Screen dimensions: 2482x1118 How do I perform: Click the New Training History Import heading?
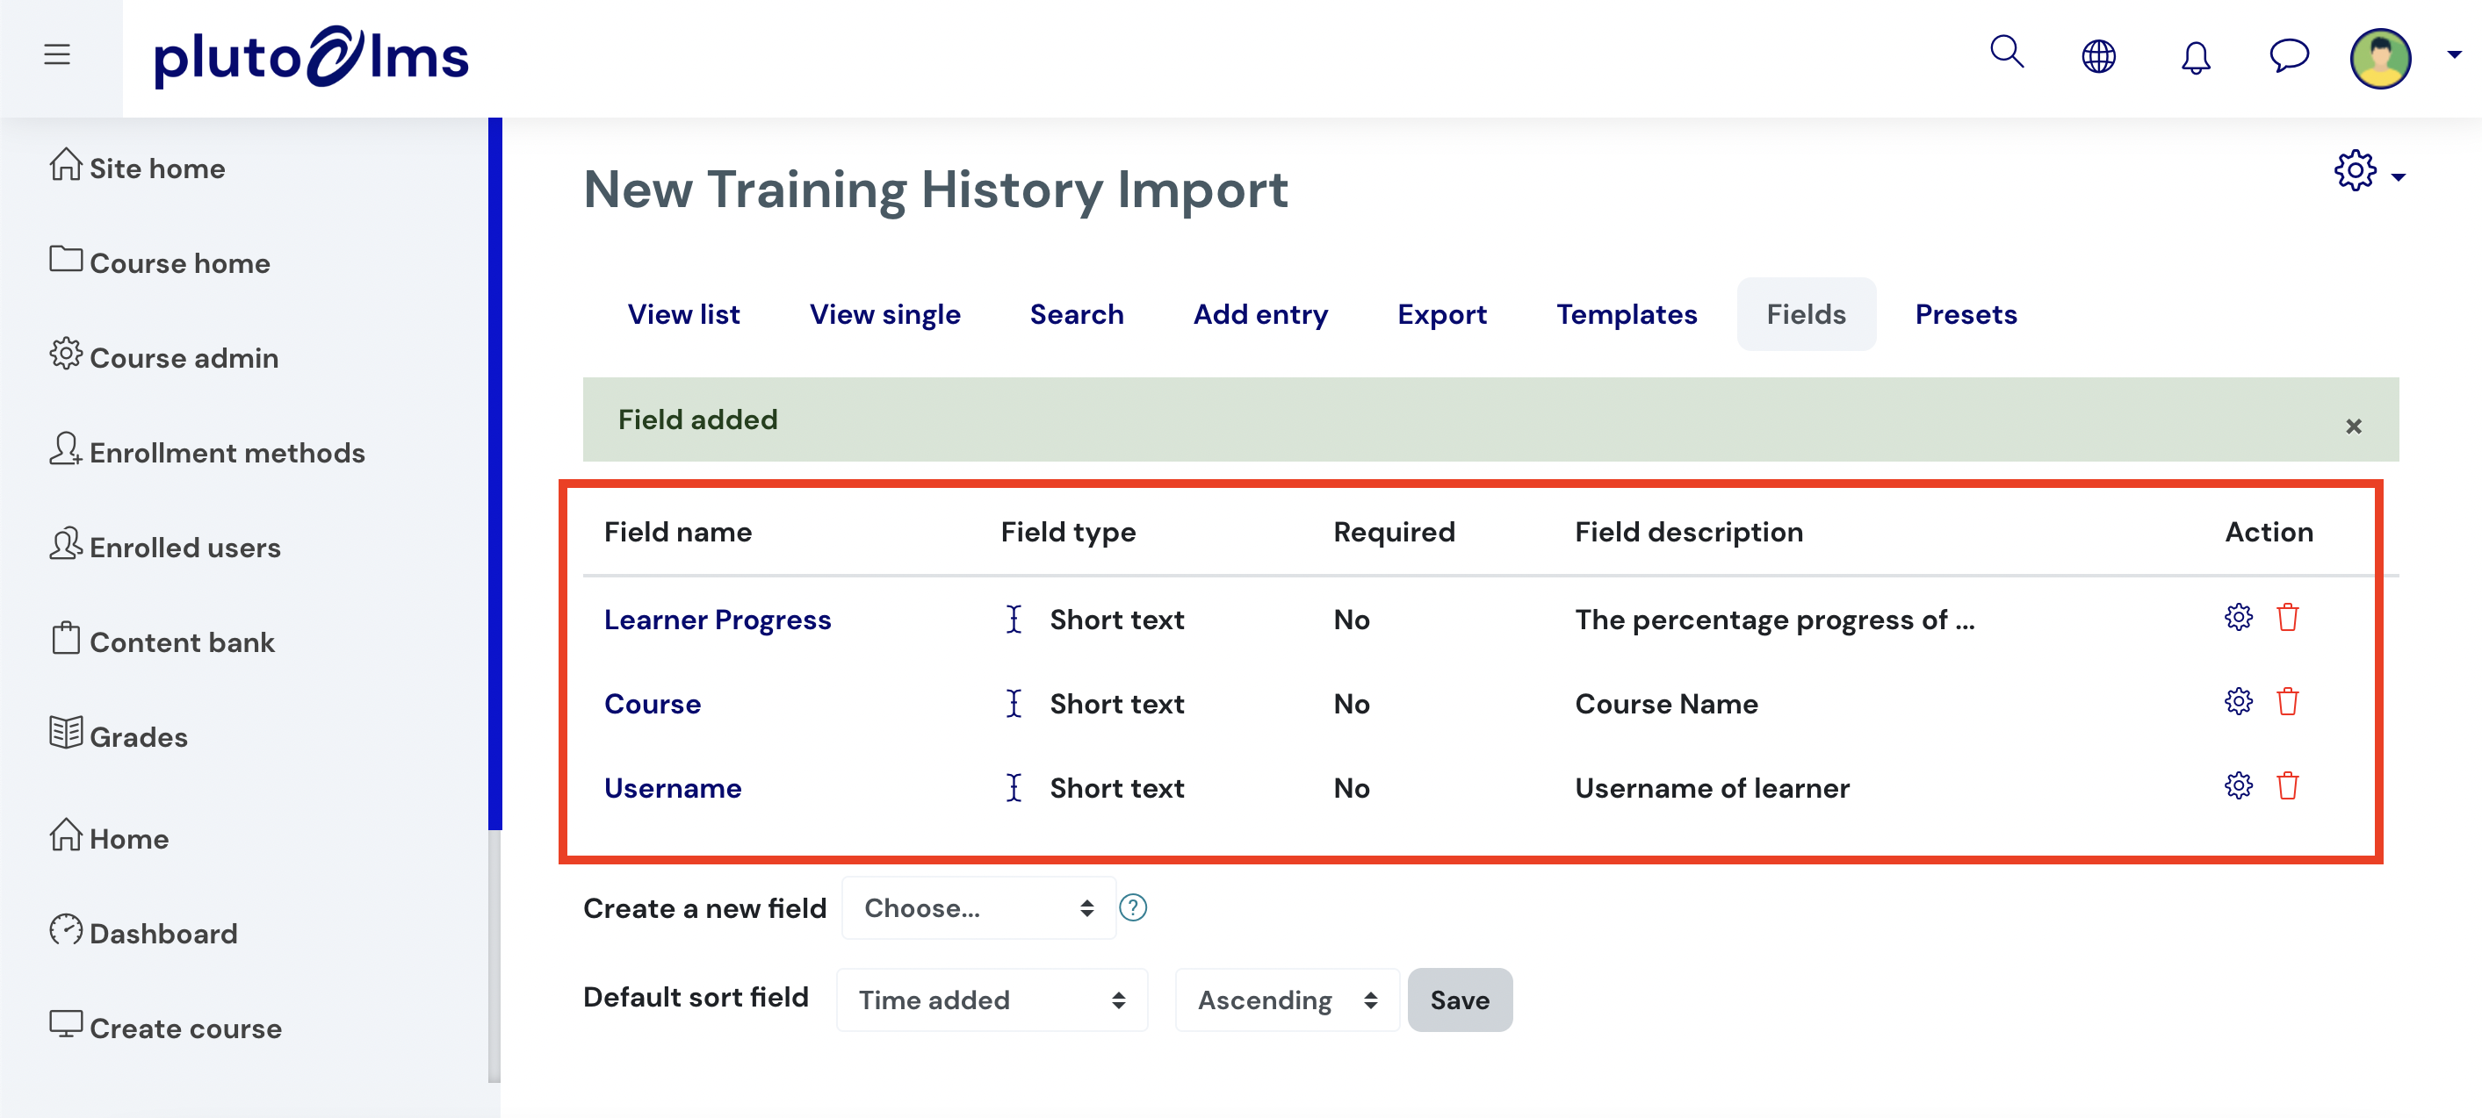(x=934, y=189)
